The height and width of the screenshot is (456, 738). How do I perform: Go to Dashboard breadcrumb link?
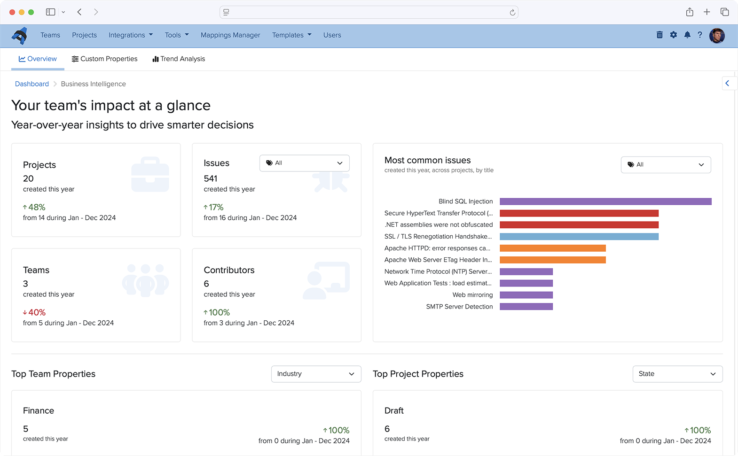point(32,84)
